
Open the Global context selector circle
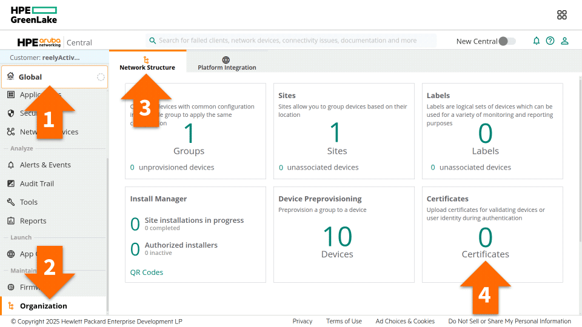pos(101,77)
